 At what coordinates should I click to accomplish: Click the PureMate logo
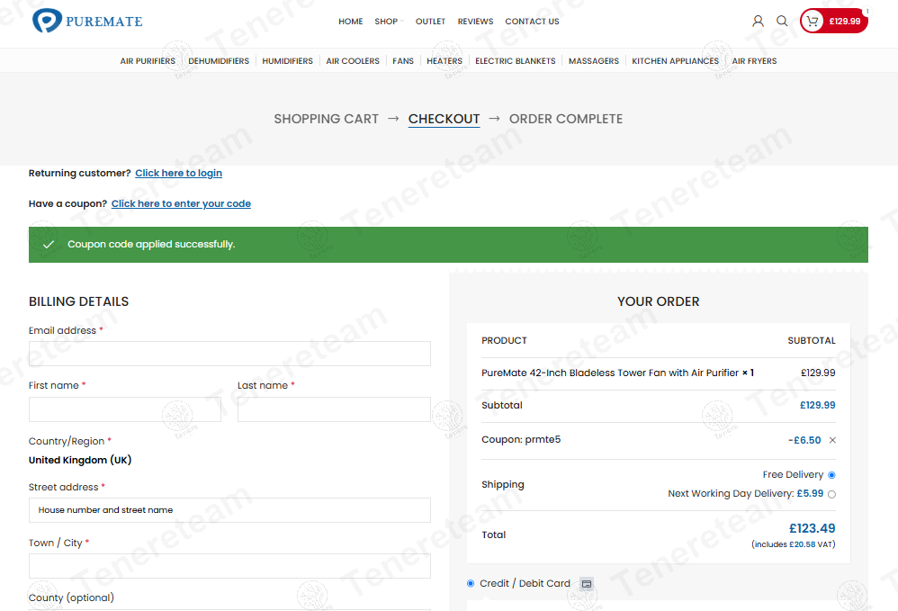(x=87, y=21)
